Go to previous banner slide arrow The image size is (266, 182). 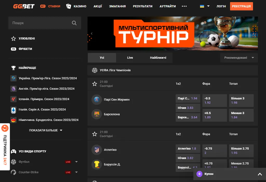coord(92,34)
